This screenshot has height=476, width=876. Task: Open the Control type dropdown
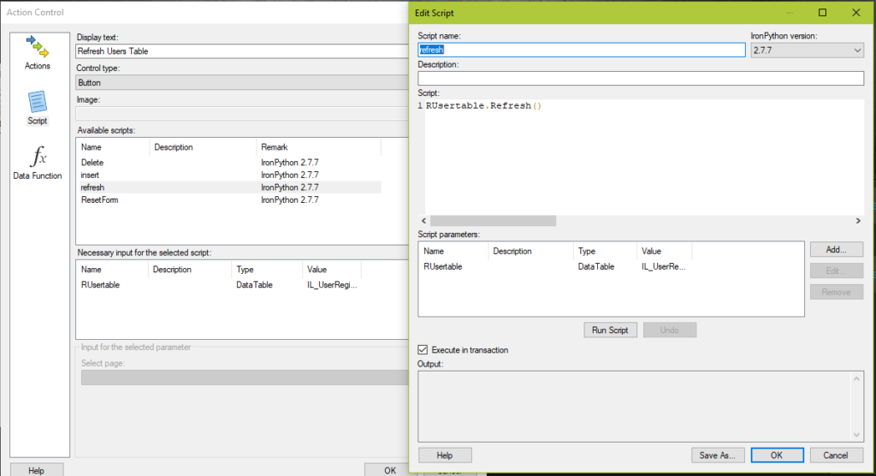point(240,83)
